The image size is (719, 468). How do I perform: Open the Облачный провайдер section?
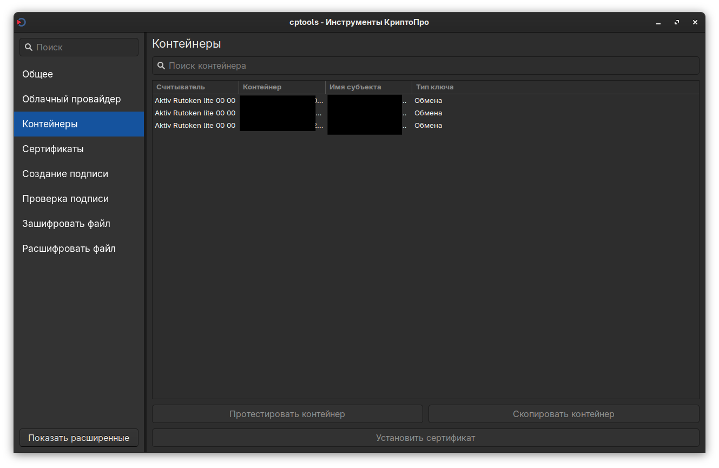tap(79, 99)
